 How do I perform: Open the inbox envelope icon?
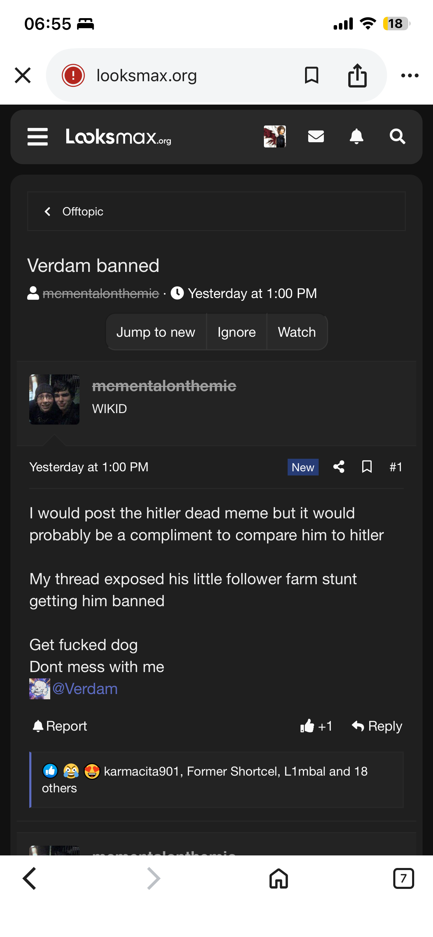316,137
